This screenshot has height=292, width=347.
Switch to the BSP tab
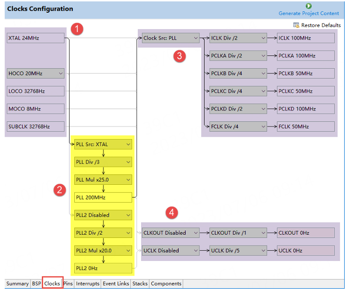[36, 284]
